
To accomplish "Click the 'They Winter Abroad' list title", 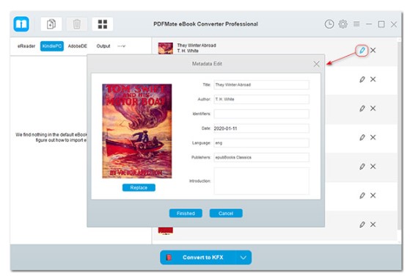I will pos(197,46).
